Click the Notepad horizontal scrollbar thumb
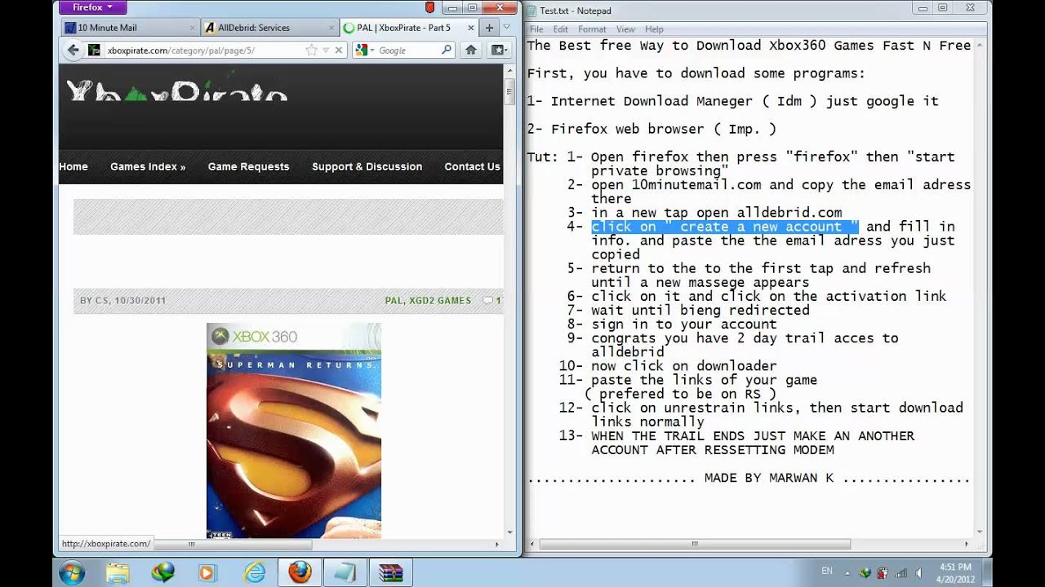This screenshot has height=587, width=1045. (695, 544)
